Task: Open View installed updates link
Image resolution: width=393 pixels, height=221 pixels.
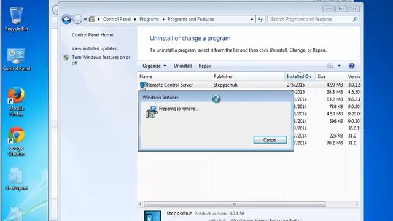Action: point(94,48)
